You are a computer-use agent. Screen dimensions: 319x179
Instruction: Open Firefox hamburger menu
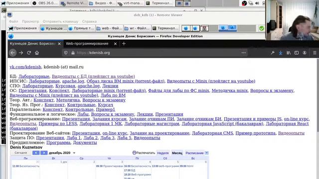point(315,53)
